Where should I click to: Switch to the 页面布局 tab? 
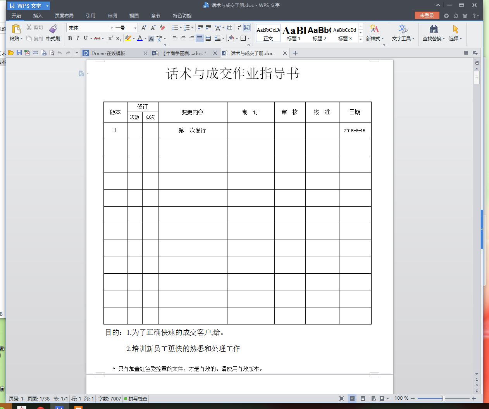[64, 16]
